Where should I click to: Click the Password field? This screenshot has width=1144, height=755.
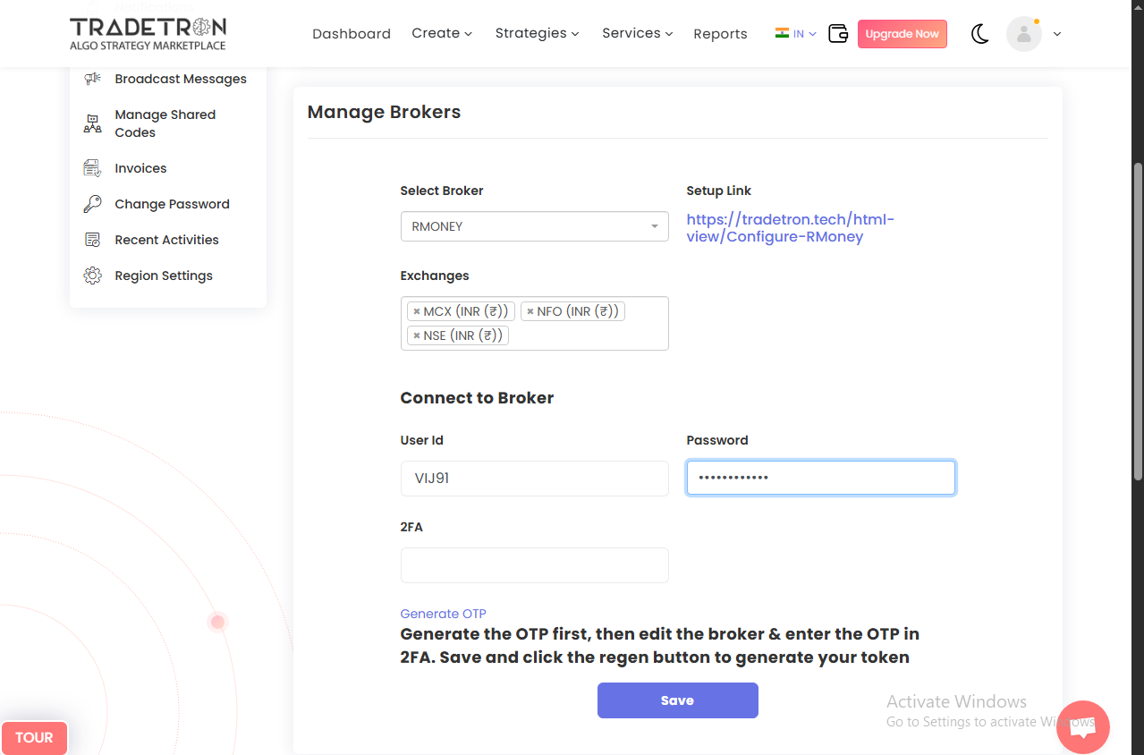tap(821, 478)
